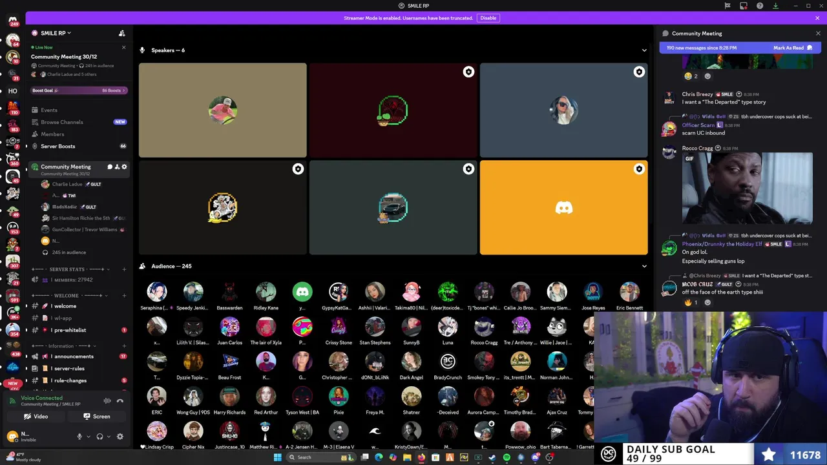Open the Help icon in the title bar
The width and height of the screenshot is (827, 465).
pyautogui.click(x=760, y=6)
